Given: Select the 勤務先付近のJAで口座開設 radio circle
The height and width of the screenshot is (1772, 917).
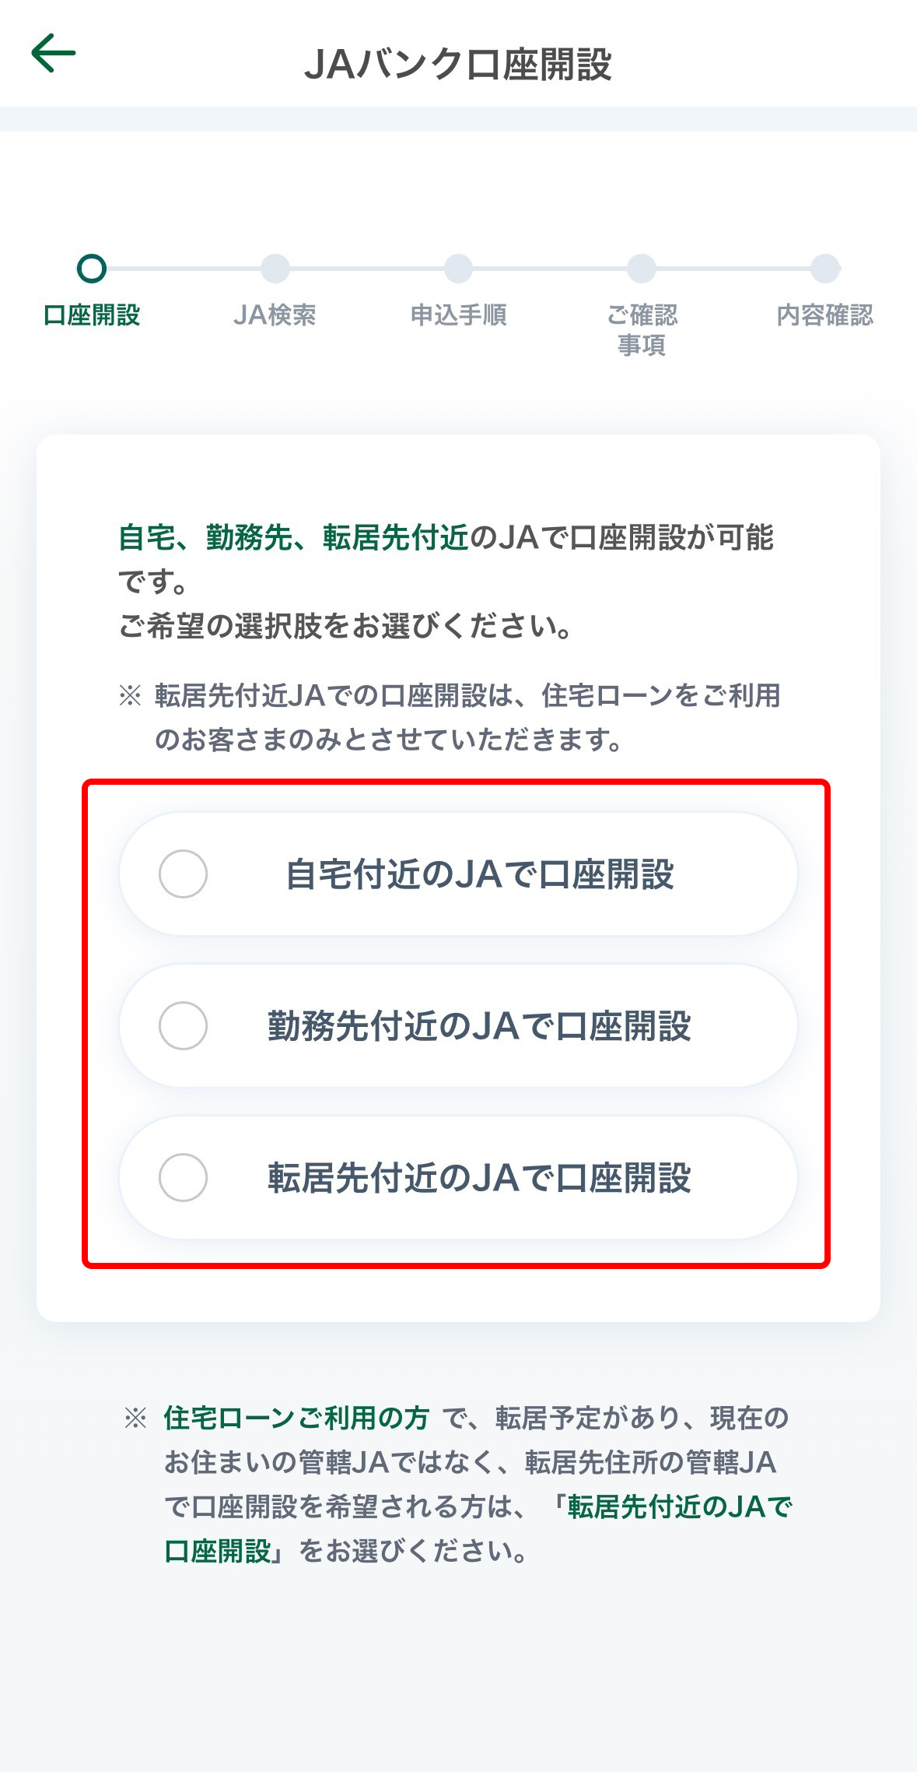Looking at the screenshot, I should pos(183,1026).
